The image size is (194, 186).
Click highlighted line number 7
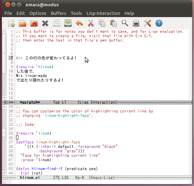11,58
